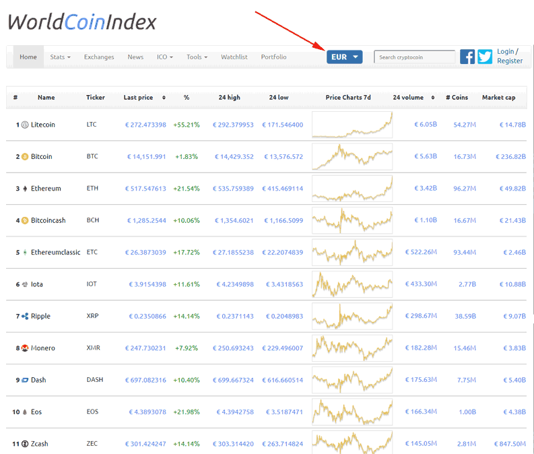Click the Ripple coin icon

25,317
